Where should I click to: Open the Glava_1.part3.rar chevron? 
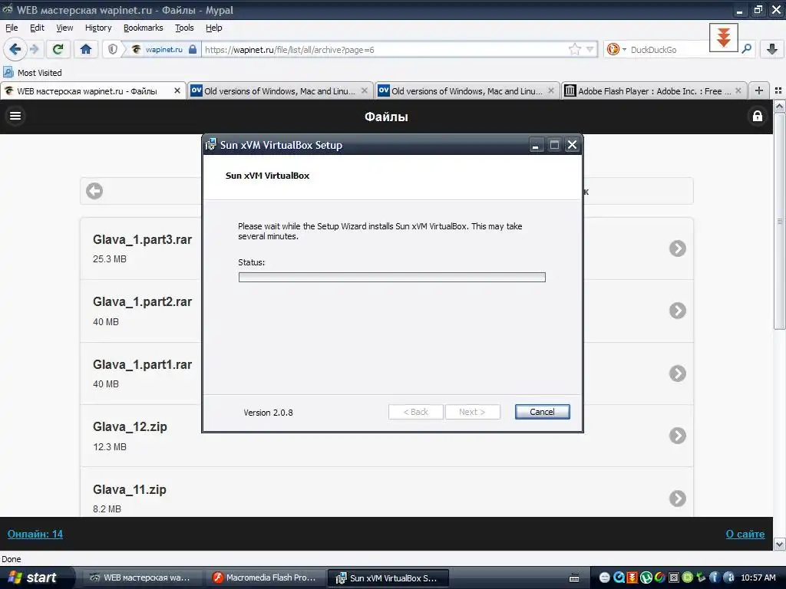[677, 248]
